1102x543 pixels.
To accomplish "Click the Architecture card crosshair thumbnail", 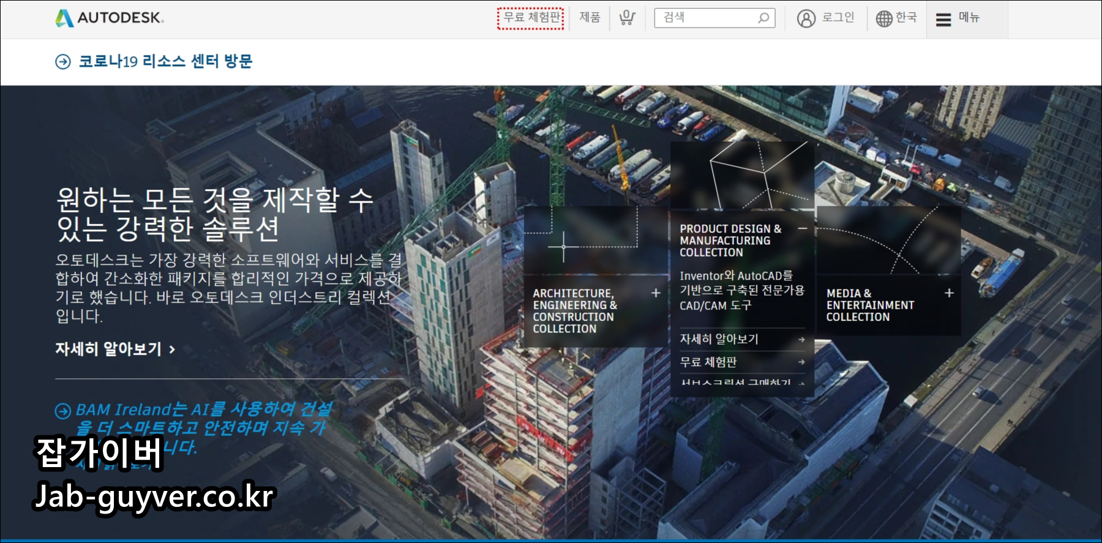I will click(596, 240).
